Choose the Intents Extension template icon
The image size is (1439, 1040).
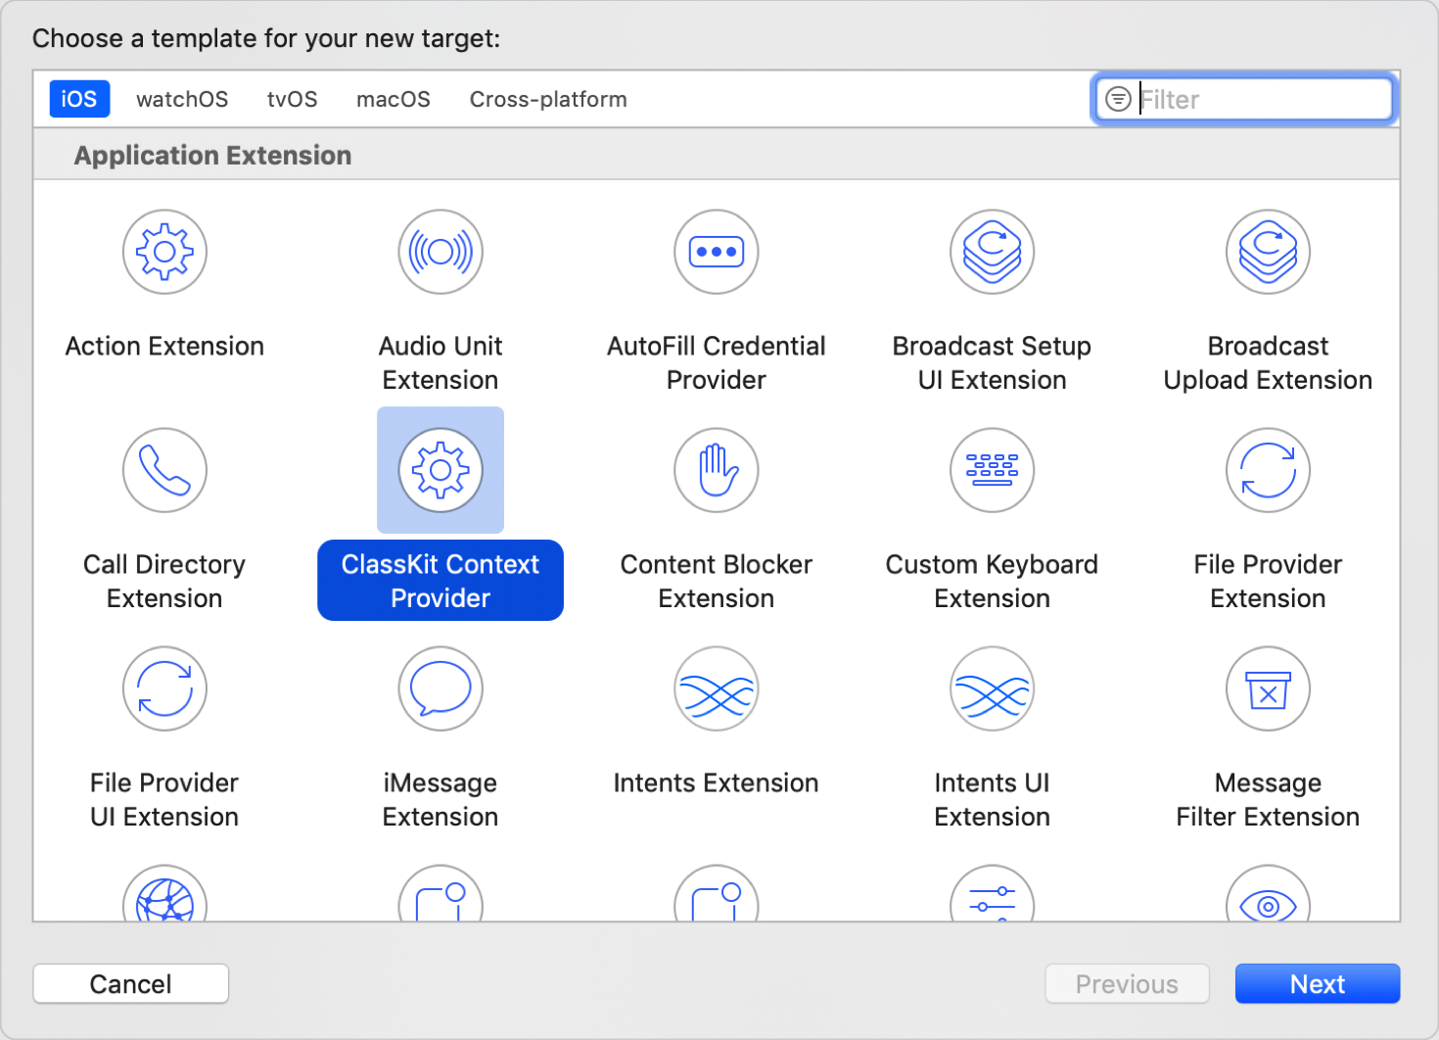(x=717, y=688)
